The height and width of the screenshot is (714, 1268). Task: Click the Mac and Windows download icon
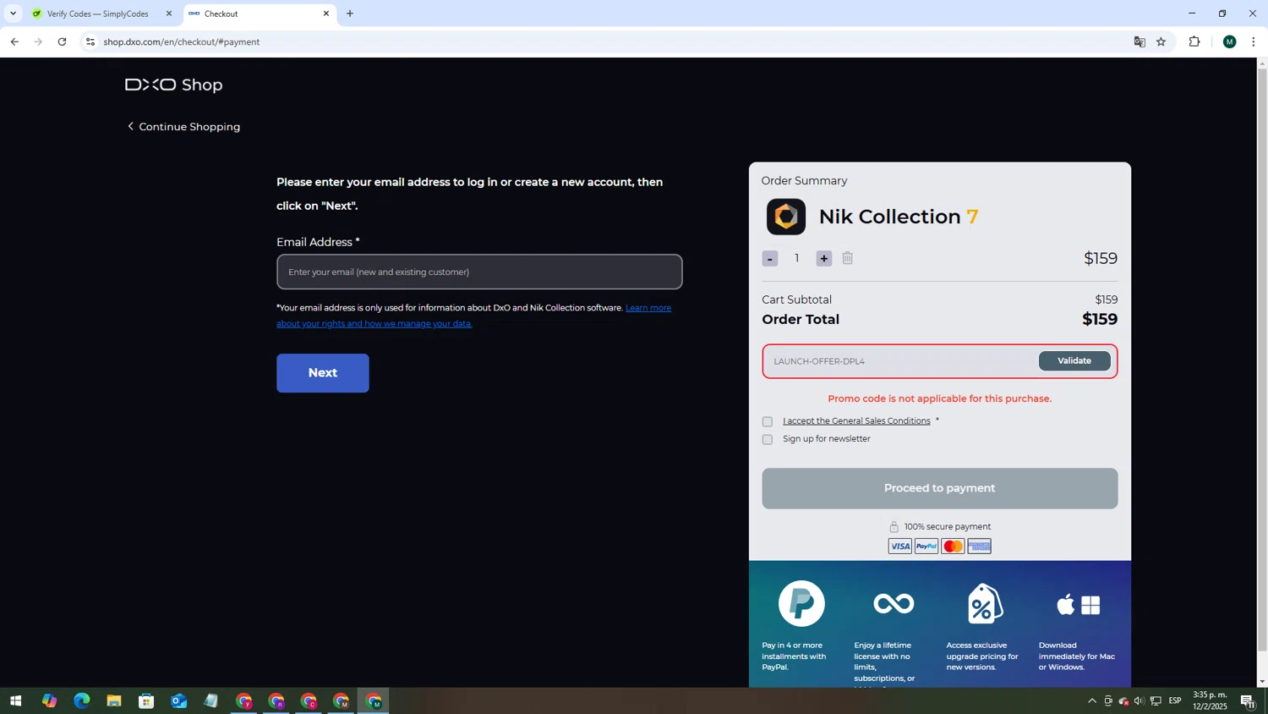(1079, 604)
